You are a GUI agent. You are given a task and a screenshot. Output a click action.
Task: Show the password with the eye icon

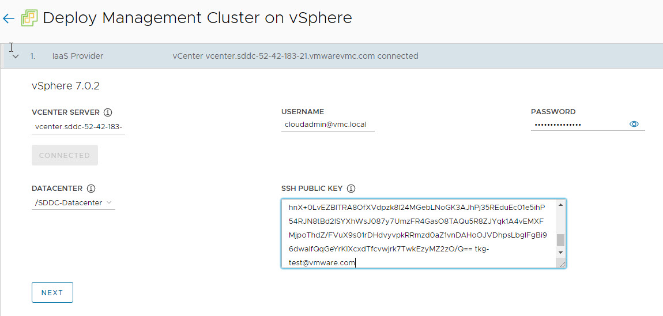pyautogui.click(x=634, y=124)
